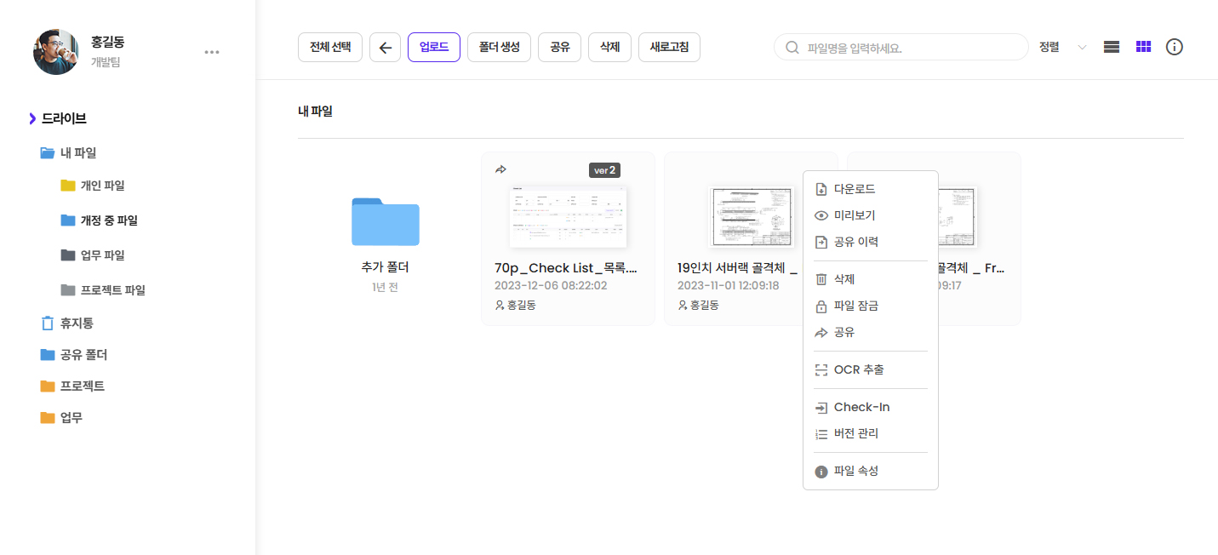
Task: Collapse the 드라이브 tree section
Action: (x=32, y=118)
